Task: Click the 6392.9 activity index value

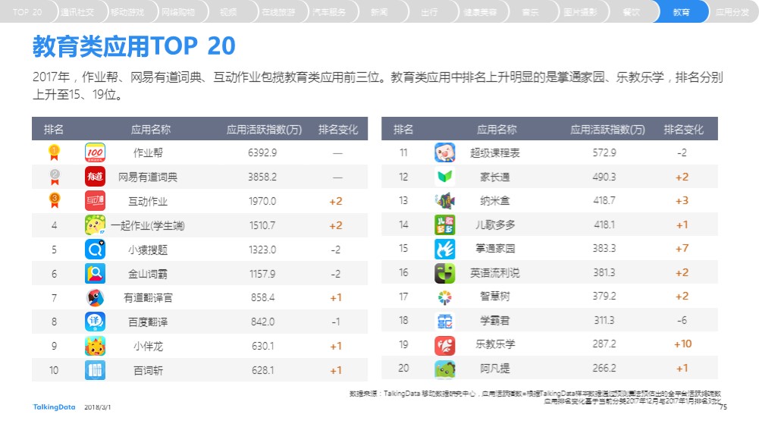Action: [262, 153]
